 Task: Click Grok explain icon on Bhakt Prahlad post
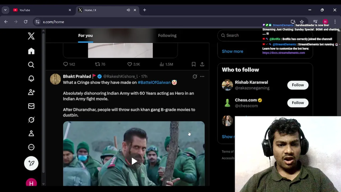click(x=195, y=77)
